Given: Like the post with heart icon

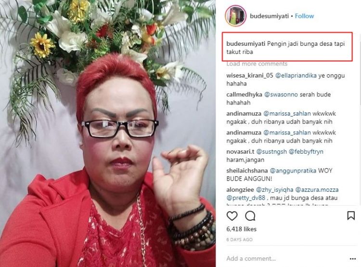Looking at the screenshot, I should coord(232,216).
